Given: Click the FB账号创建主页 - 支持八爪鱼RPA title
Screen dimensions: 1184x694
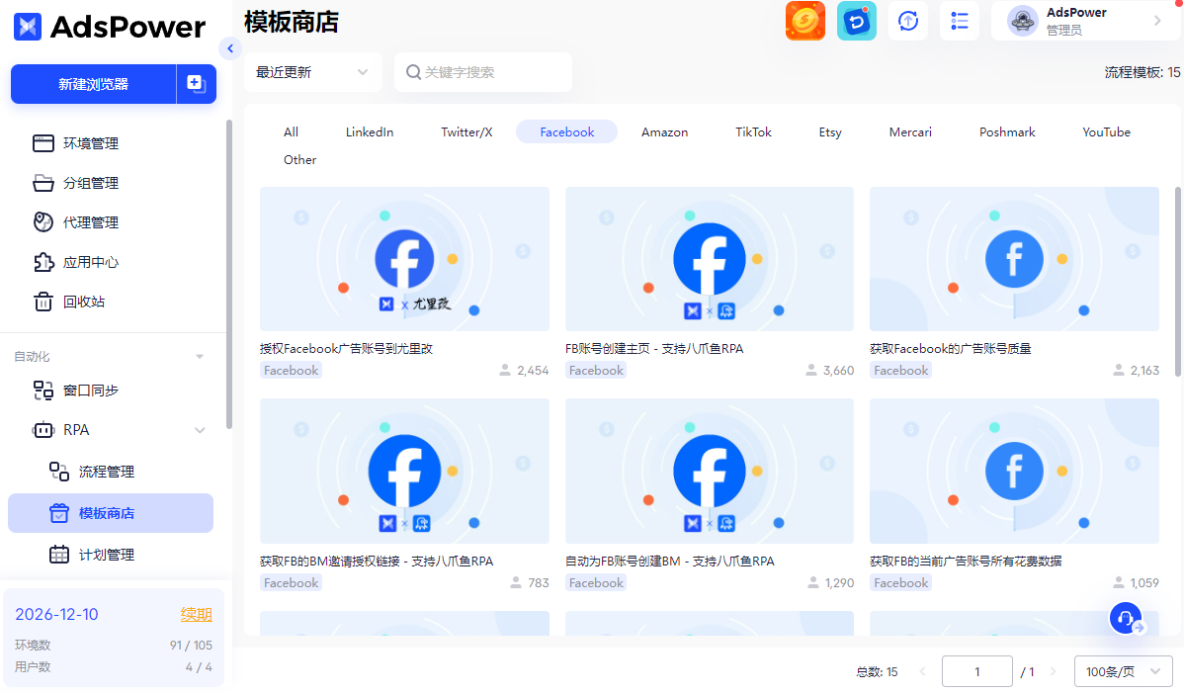Looking at the screenshot, I should point(654,349).
